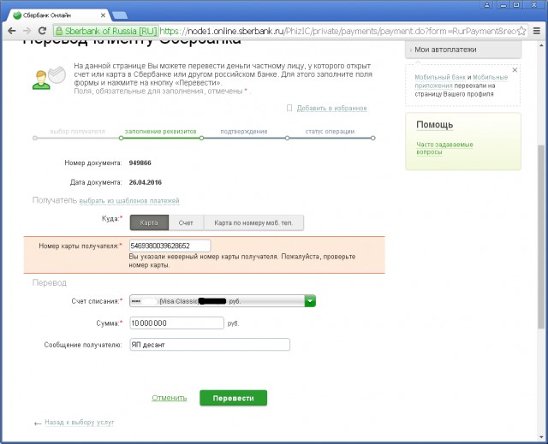Click the заполнение реквизитов step
548x444 pixels.
(x=161, y=132)
